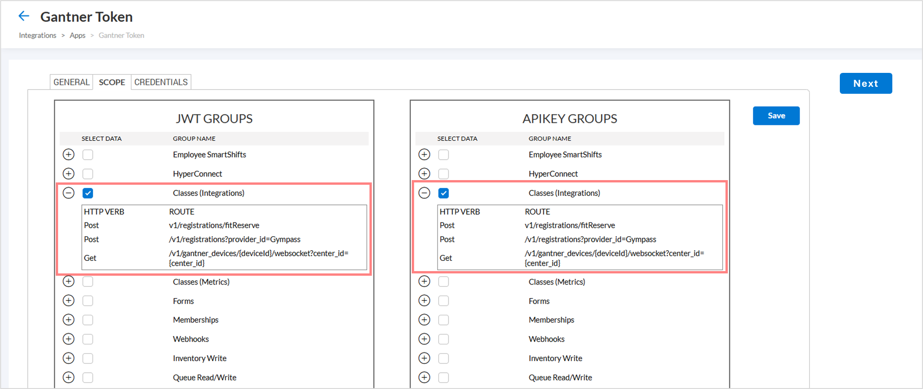923x389 pixels.
Task: Expand APIKEY Inventory Write group
Action: tap(424, 358)
